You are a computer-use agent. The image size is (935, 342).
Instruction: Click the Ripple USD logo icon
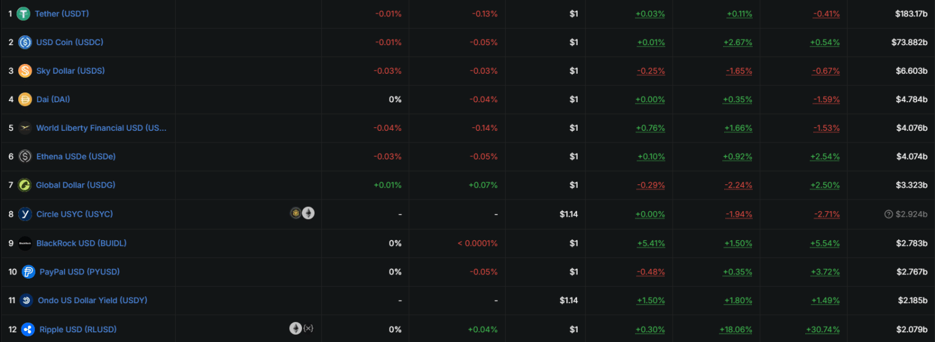[28, 329]
